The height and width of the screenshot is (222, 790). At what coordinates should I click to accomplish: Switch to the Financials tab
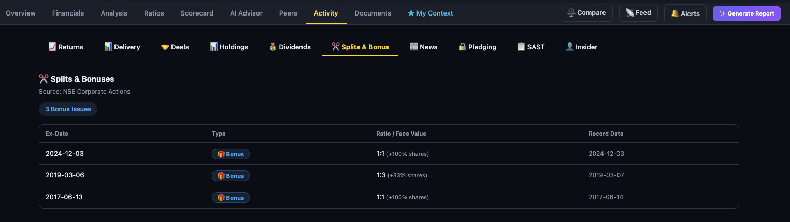68,13
